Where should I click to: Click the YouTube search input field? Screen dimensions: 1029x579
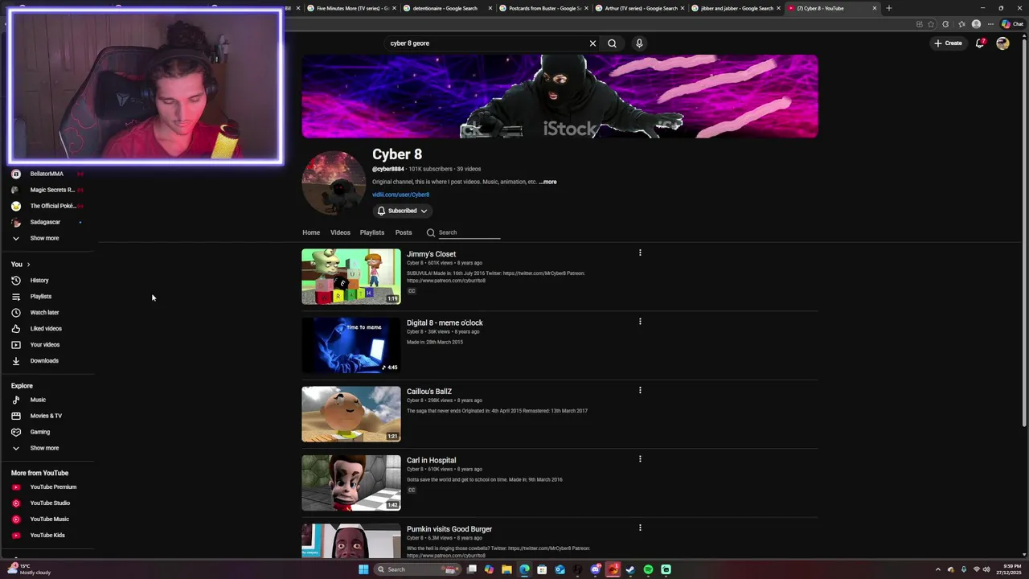tap(486, 43)
